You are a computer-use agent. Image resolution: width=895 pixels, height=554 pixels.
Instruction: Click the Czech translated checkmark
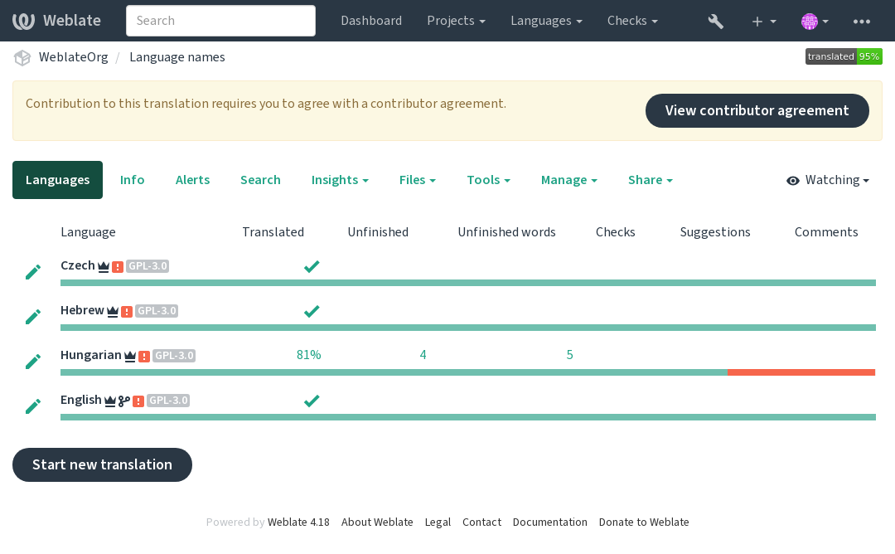coord(312,266)
